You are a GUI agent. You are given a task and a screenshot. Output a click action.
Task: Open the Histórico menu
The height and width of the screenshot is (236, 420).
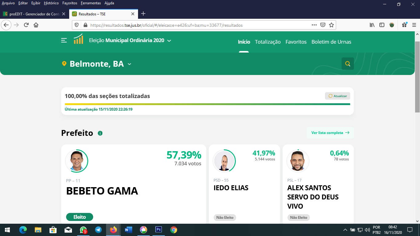pos(51,3)
